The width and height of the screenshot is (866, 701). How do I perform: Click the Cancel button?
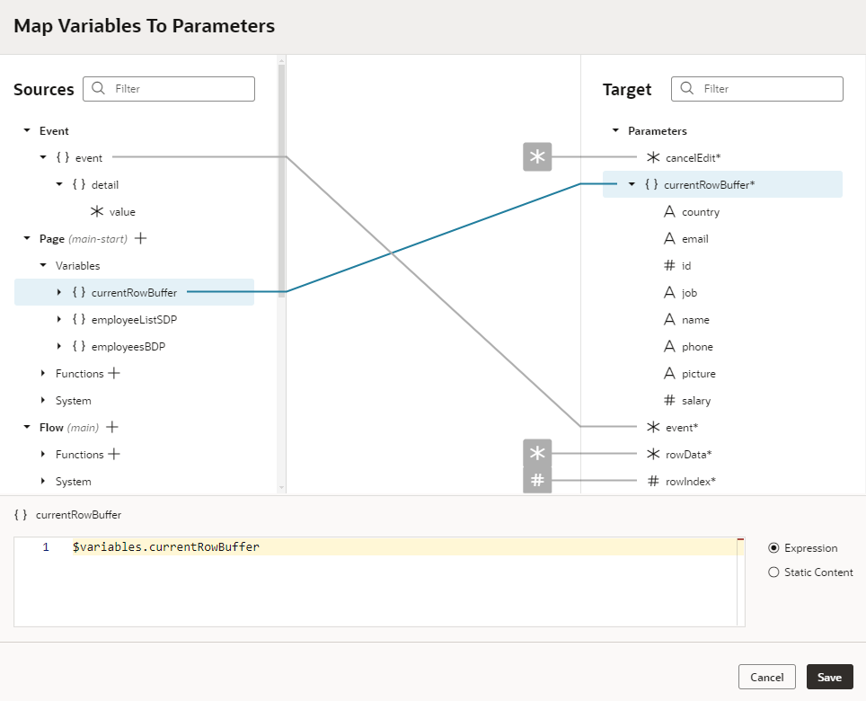tap(766, 677)
